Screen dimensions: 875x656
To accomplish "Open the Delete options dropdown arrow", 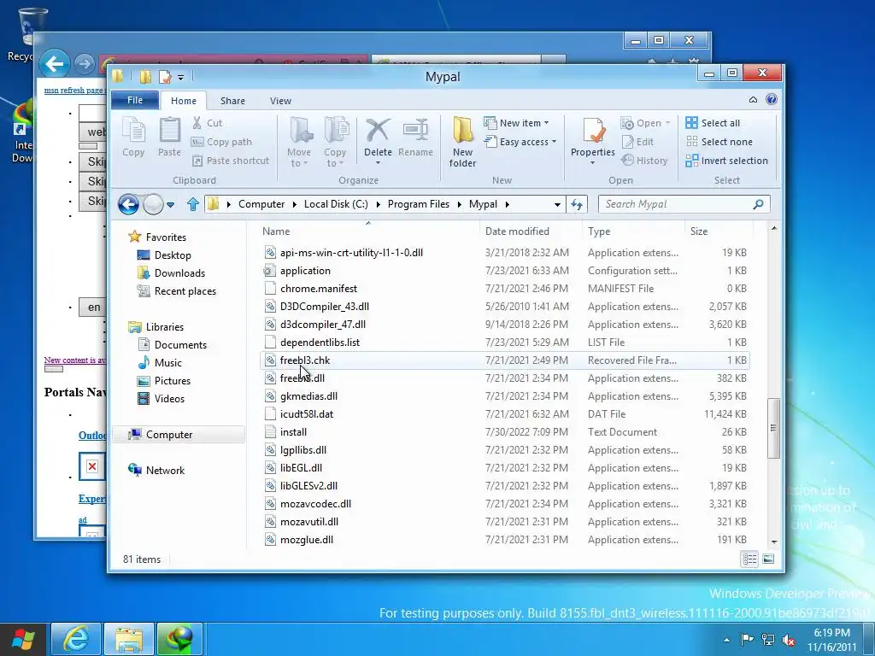I will 378,163.
